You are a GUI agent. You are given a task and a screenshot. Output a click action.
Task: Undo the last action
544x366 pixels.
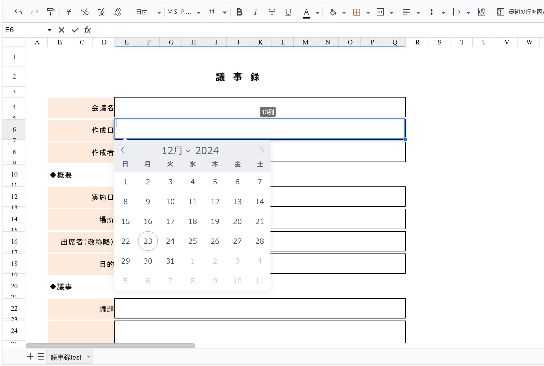[x=18, y=12]
